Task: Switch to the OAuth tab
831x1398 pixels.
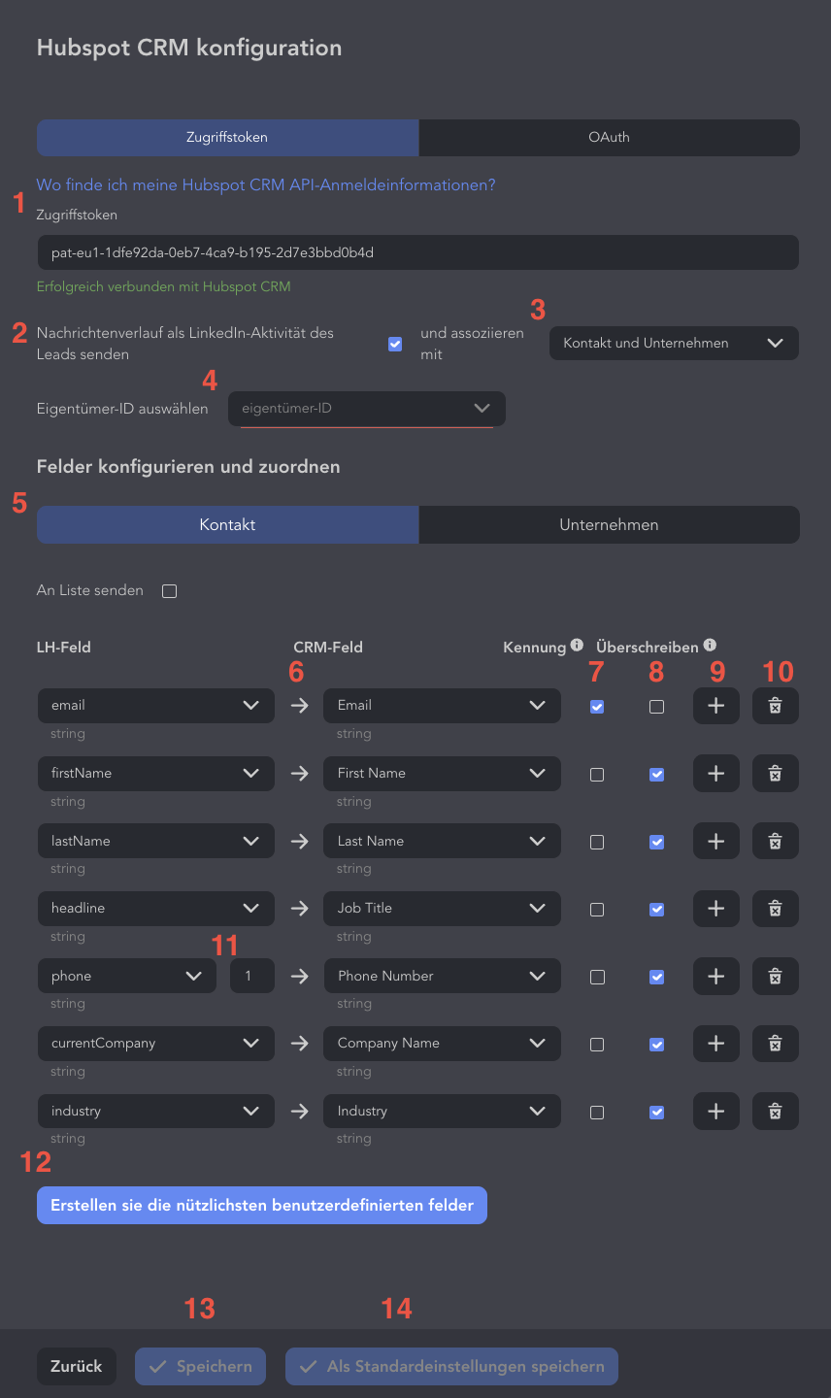Action: [x=609, y=138]
